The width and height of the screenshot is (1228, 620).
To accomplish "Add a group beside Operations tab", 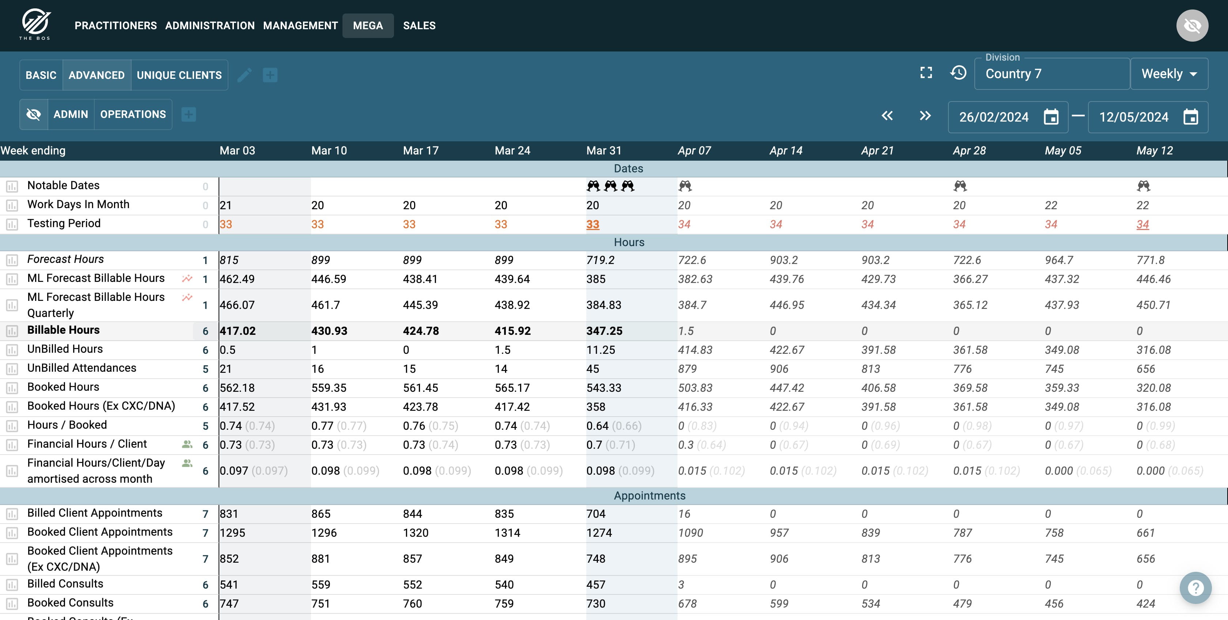I will pos(189,114).
